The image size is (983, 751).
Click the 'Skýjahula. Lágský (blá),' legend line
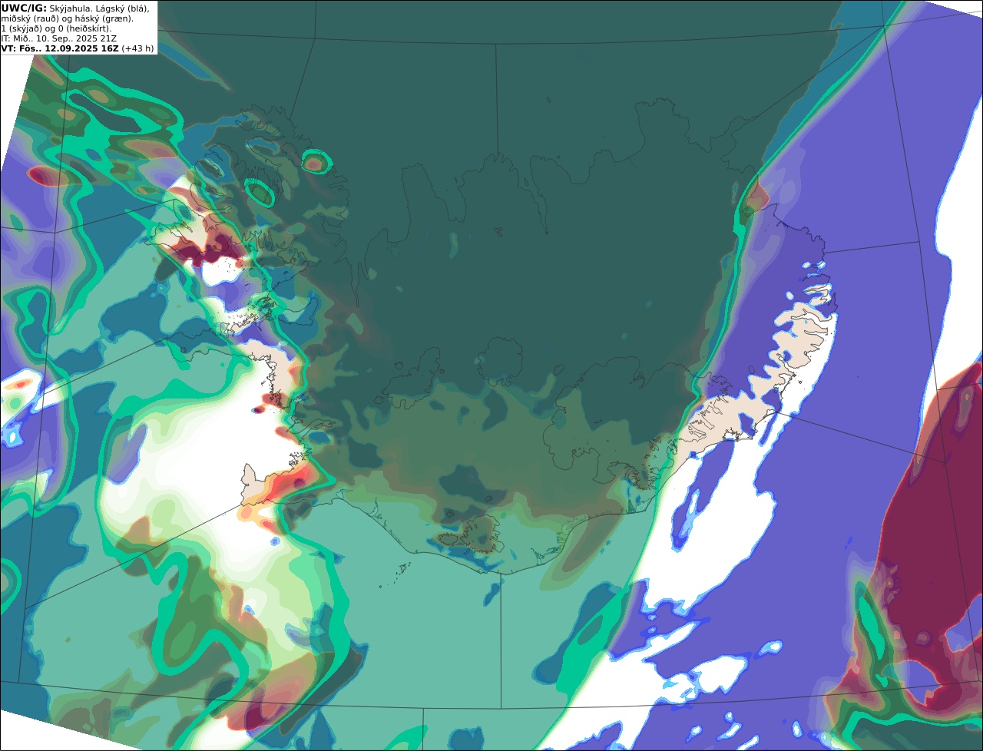click(100, 8)
